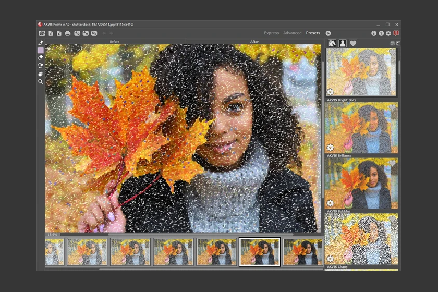Select the Color Brush tool
The width and height of the screenshot is (438, 292).
[x=41, y=43]
